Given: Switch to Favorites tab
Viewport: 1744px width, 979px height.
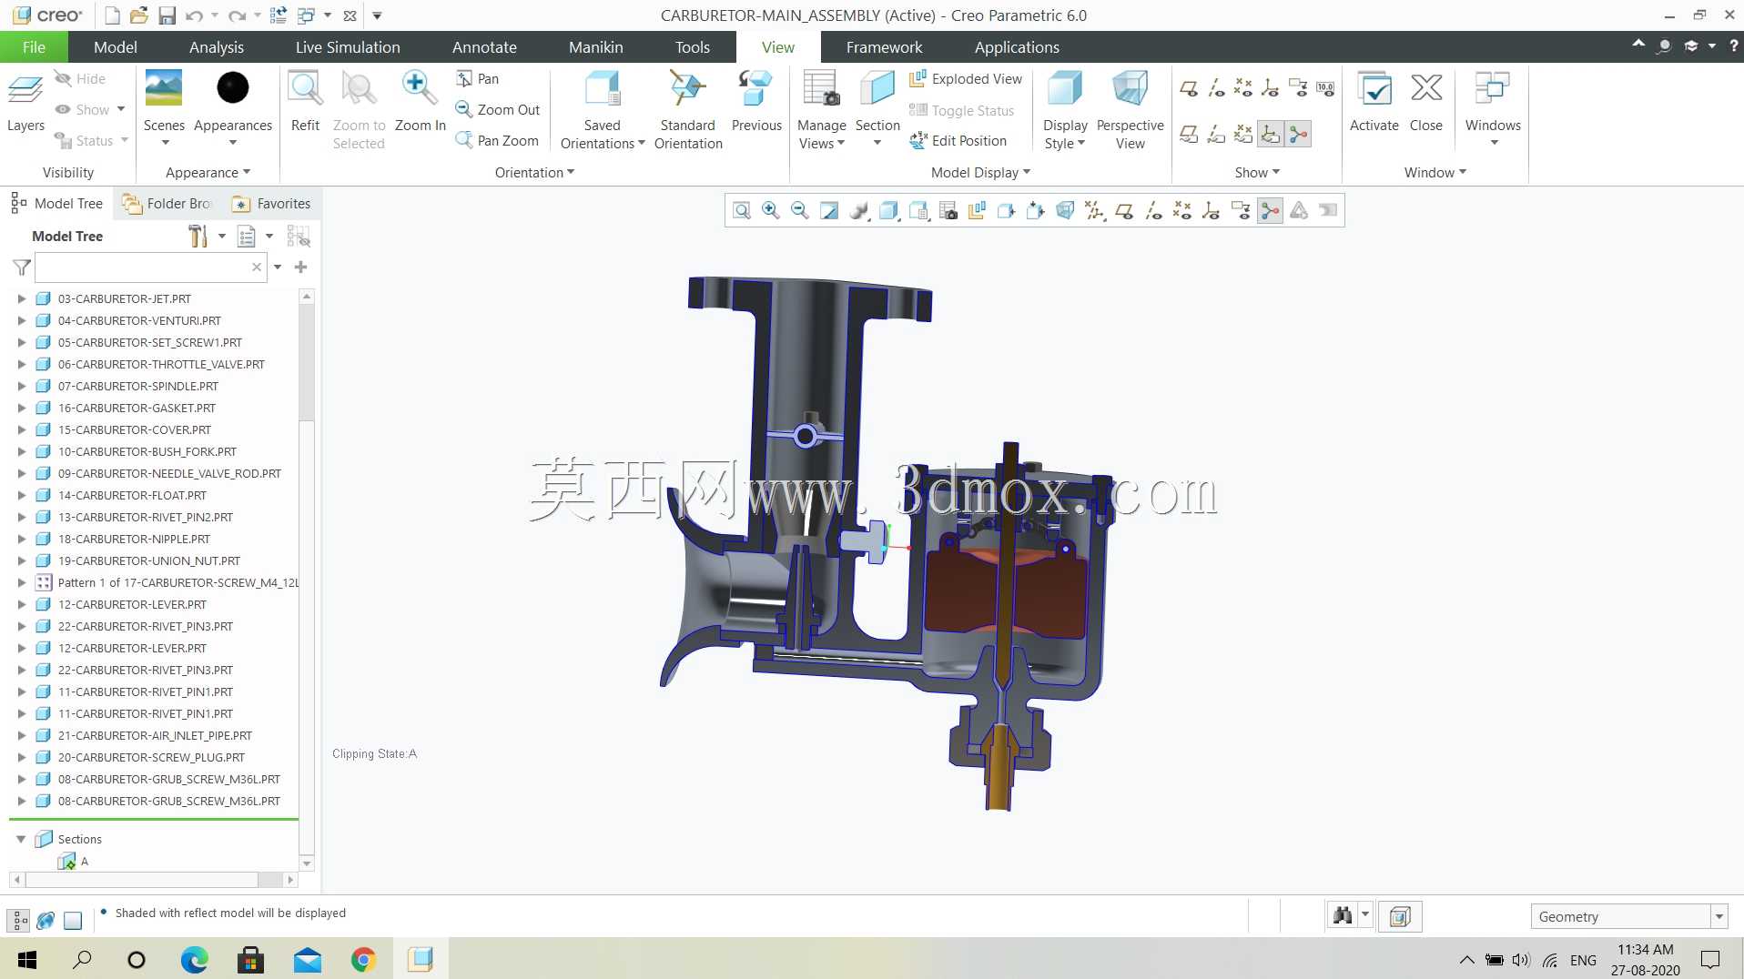Looking at the screenshot, I should point(272,204).
